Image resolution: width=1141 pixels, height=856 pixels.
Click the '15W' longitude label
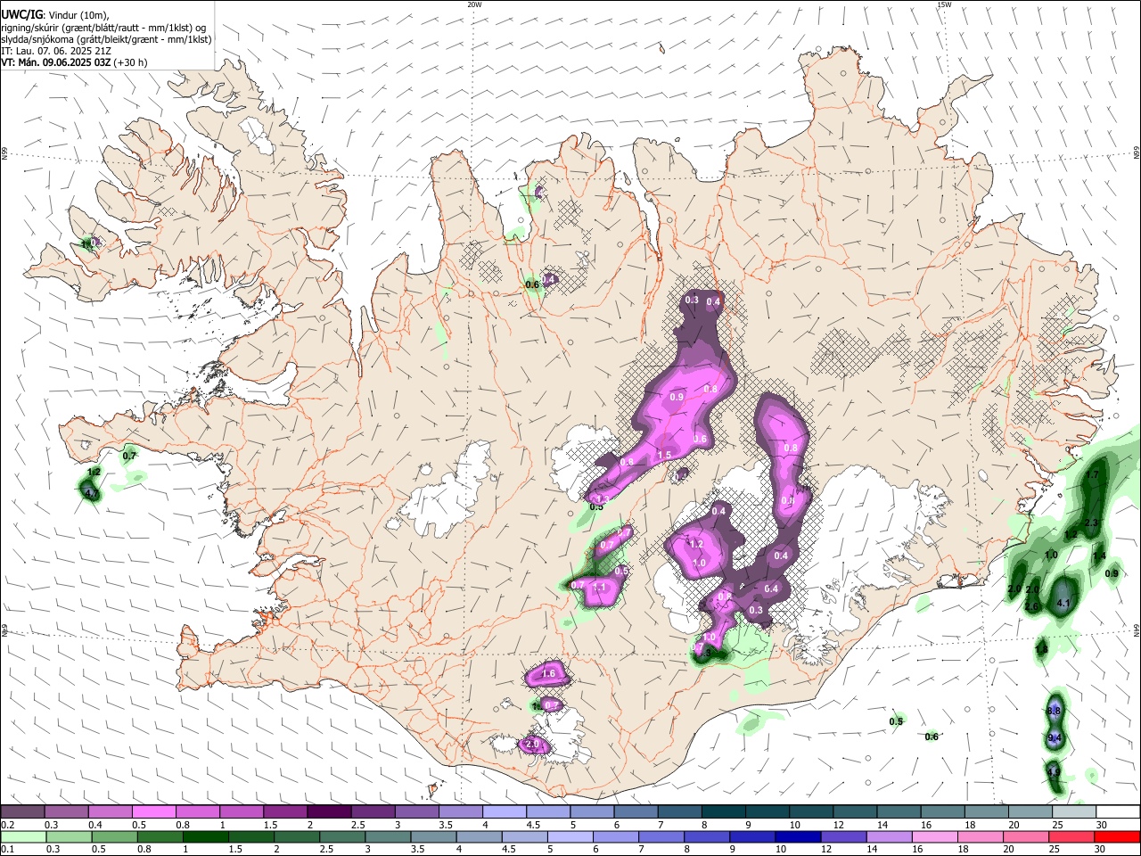943,4
